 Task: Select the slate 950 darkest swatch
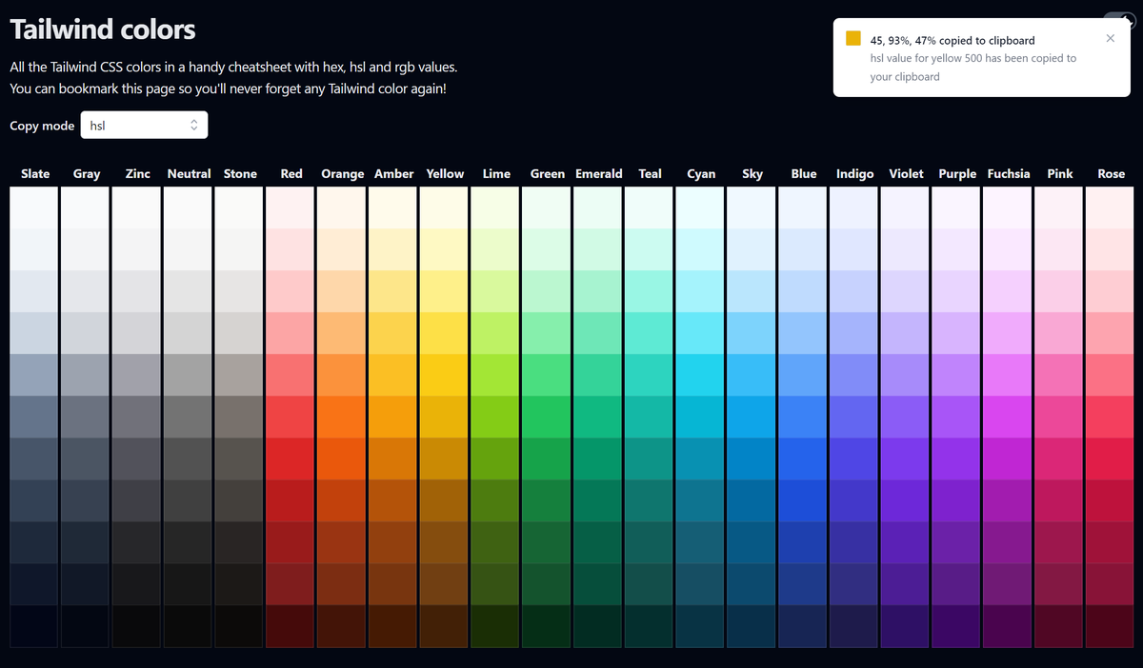coord(35,626)
